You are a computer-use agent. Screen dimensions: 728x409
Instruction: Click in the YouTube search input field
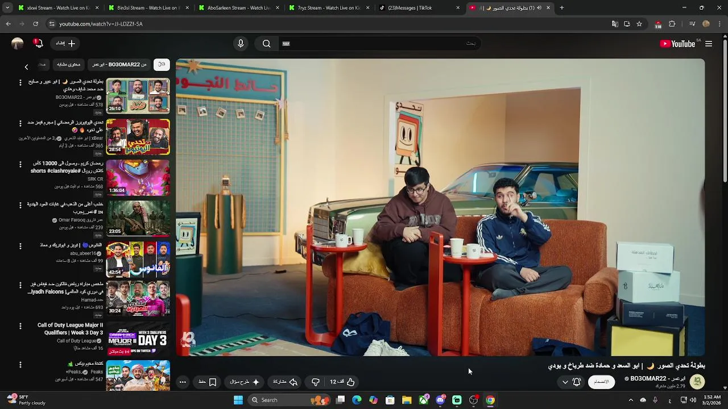(378, 43)
